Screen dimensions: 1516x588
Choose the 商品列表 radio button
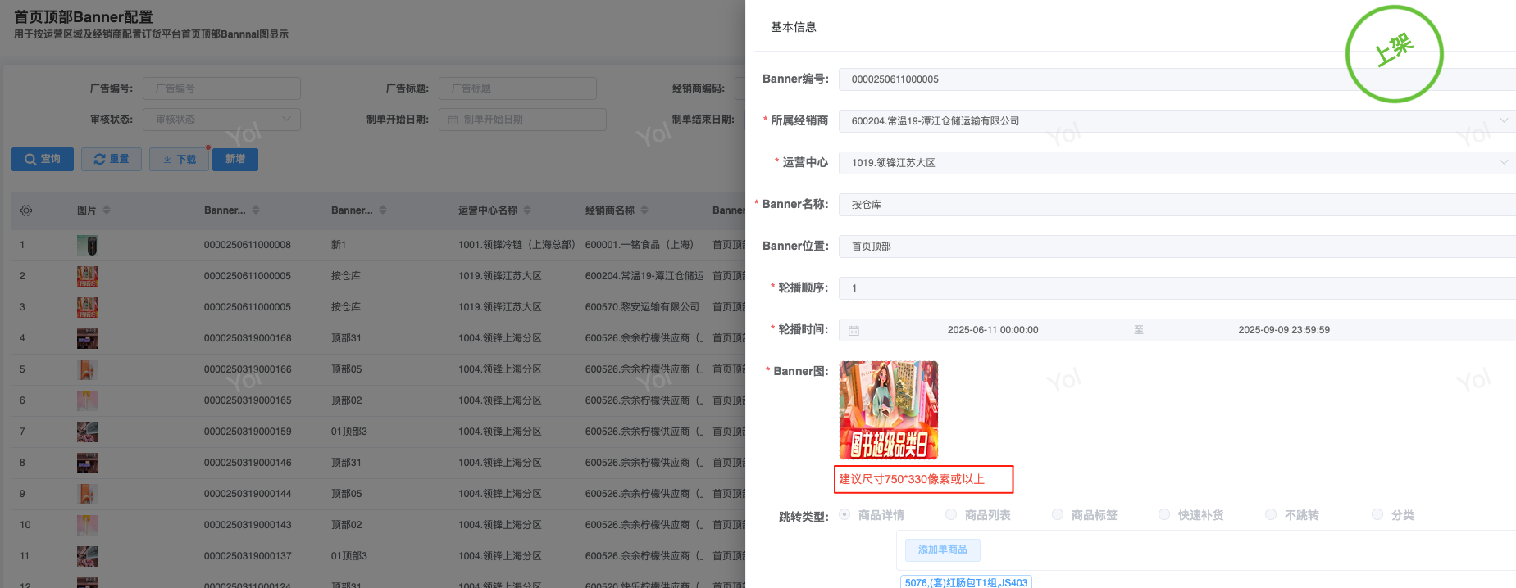tap(951, 514)
